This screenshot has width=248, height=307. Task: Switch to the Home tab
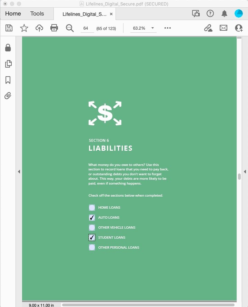[x=13, y=13]
